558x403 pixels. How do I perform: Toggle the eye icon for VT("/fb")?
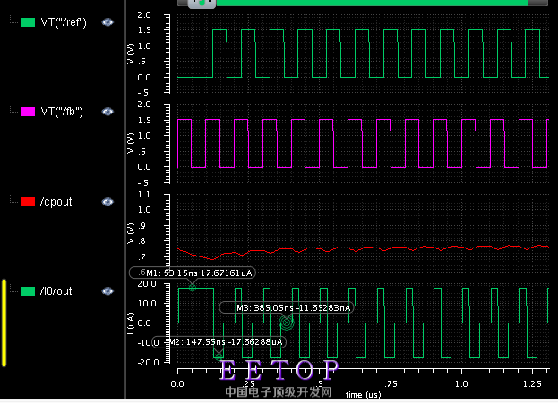(107, 112)
